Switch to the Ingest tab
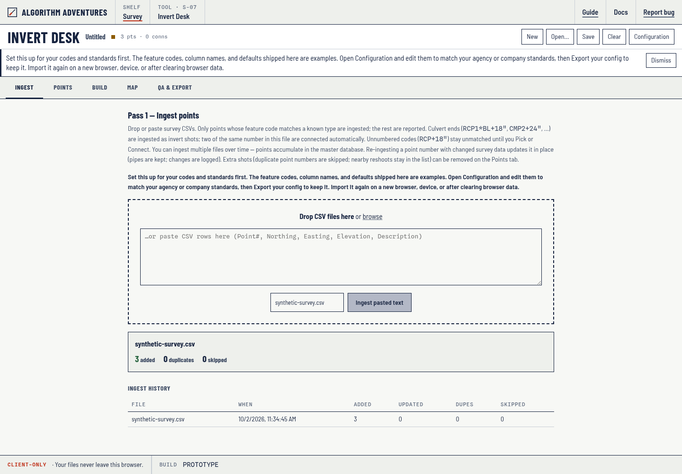The image size is (682, 474). point(24,88)
